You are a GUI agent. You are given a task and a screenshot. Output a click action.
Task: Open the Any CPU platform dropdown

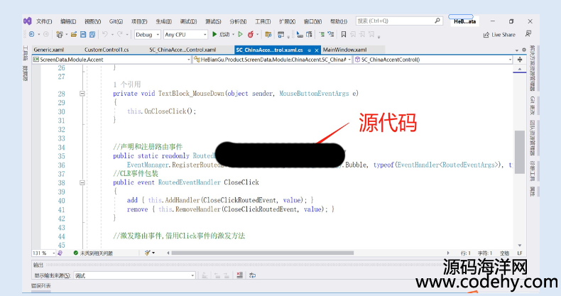185,35
